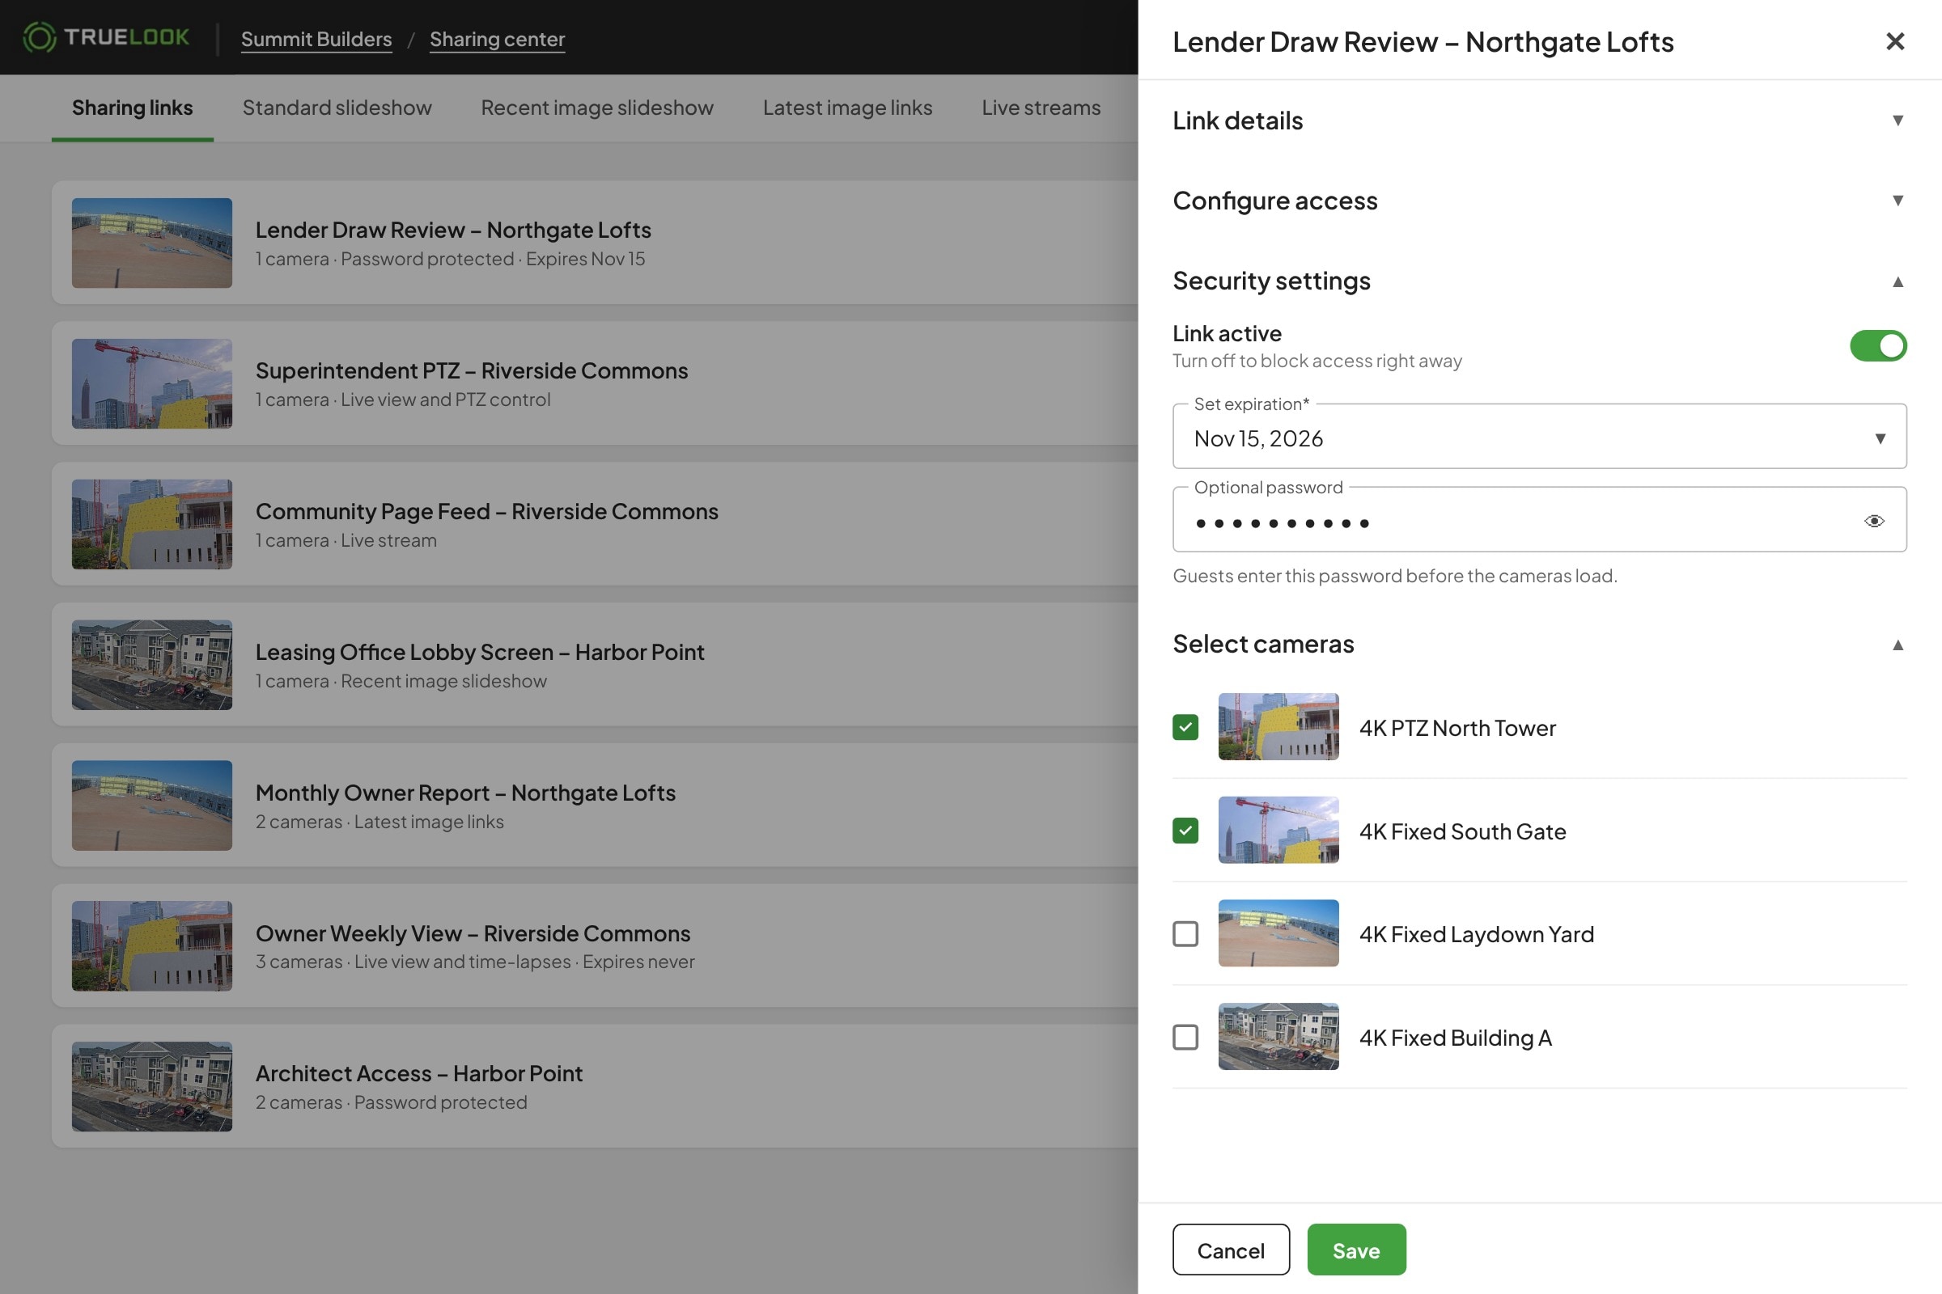Screen dimensions: 1942x1294
Task: Click the 4K Fixed South Gate thumbnail
Action: pos(1278,831)
